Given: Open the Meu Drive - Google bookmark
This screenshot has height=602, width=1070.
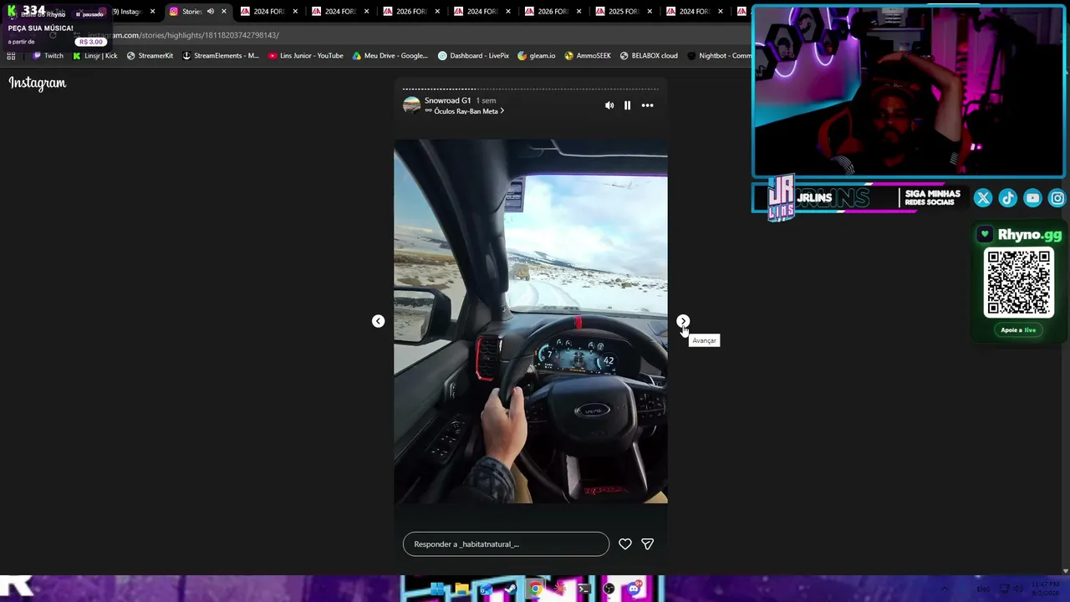Looking at the screenshot, I should point(390,56).
